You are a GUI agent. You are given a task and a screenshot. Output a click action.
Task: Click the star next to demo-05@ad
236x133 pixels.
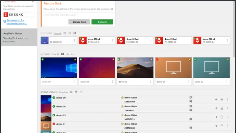122,115
